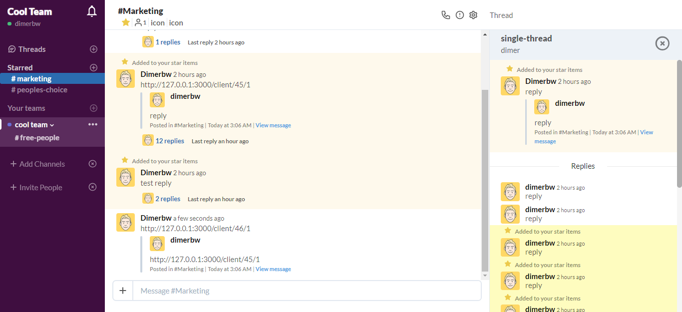Expand the cool team dropdown chevron

[53, 124]
